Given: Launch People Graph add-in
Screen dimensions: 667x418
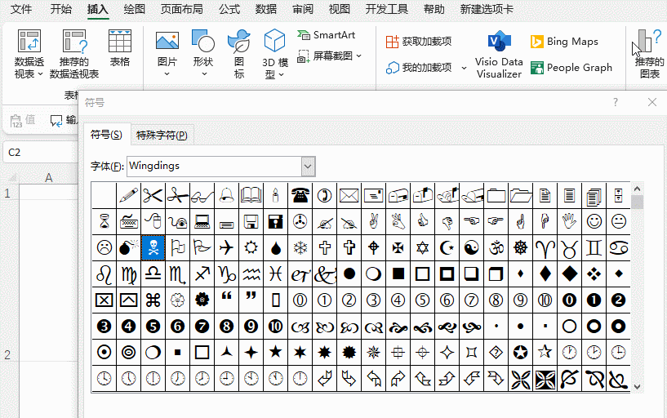Looking at the screenshot, I should click(571, 68).
